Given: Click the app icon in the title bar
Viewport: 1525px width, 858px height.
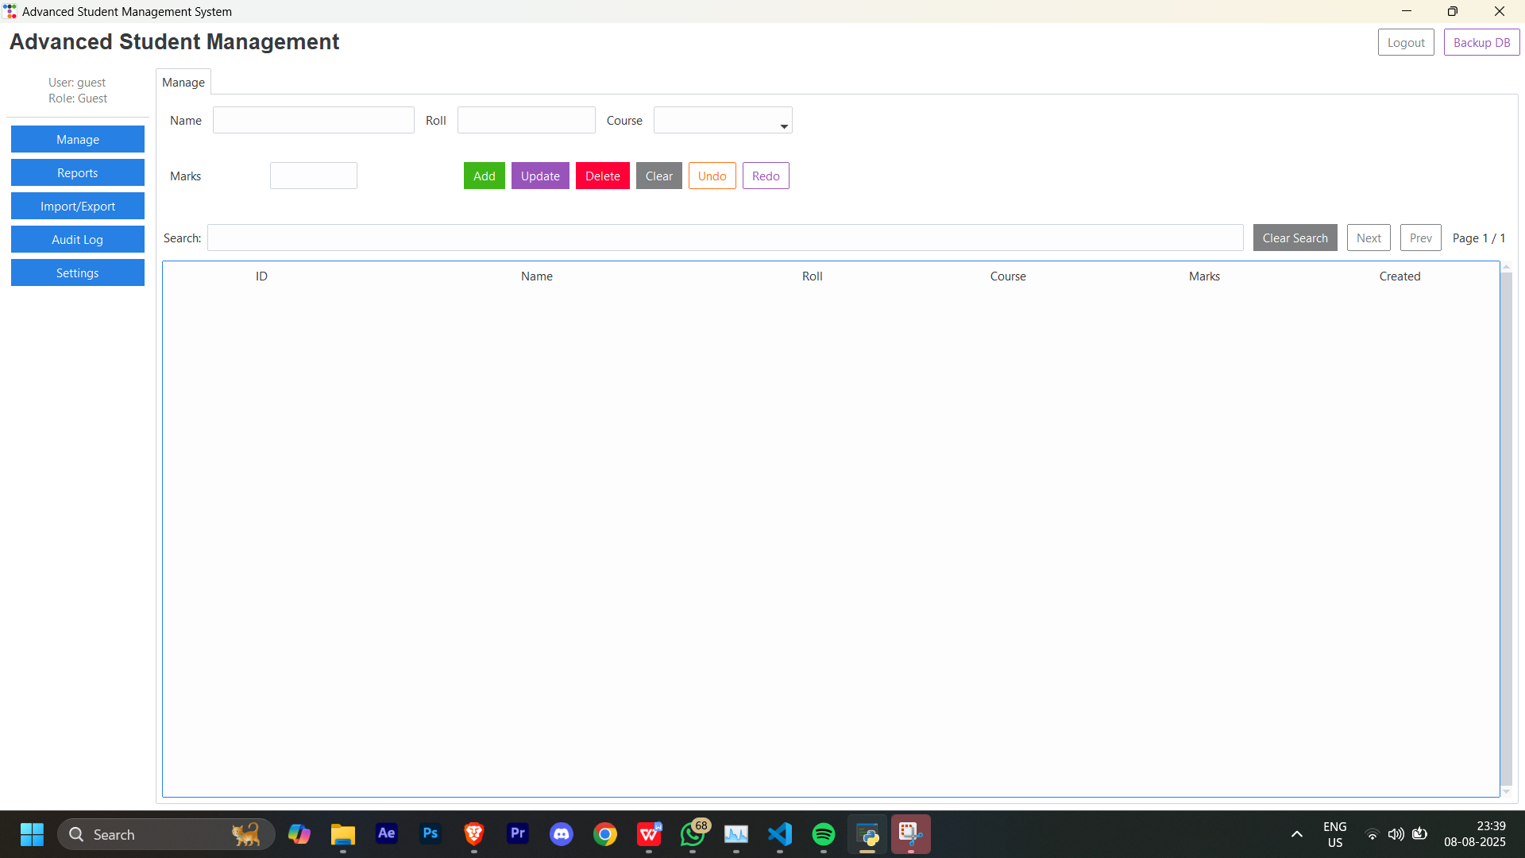Looking at the screenshot, I should [10, 11].
